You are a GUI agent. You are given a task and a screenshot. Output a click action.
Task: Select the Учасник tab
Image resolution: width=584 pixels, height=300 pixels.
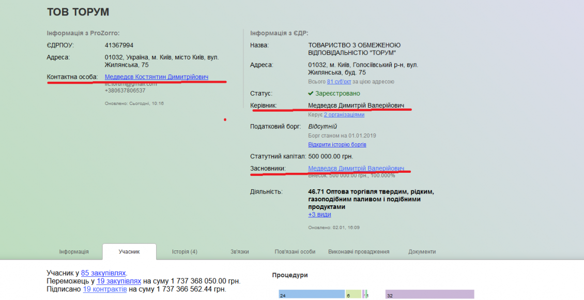(x=129, y=251)
